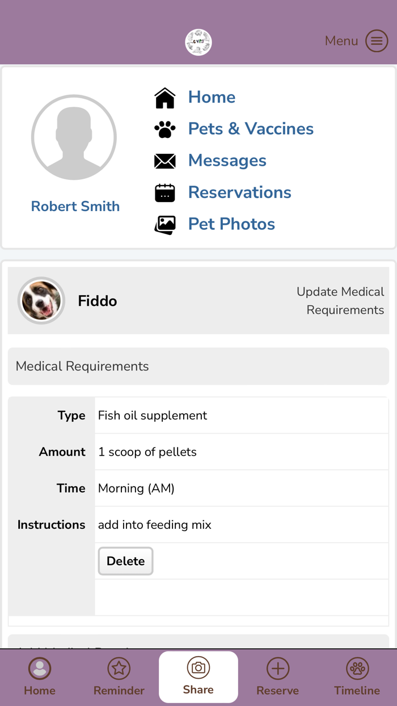397x706 pixels.
Task: Click Update Medical Requirements link
Action: (x=340, y=301)
